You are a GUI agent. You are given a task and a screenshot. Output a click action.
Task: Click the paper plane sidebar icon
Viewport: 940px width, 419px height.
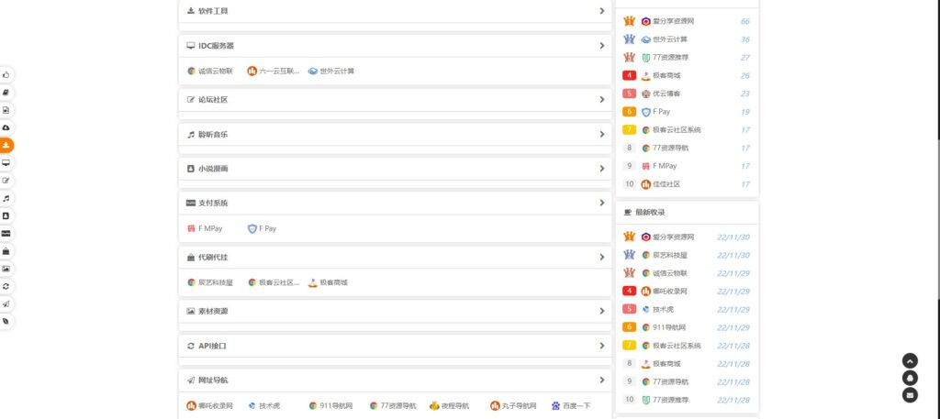pos(6,304)
